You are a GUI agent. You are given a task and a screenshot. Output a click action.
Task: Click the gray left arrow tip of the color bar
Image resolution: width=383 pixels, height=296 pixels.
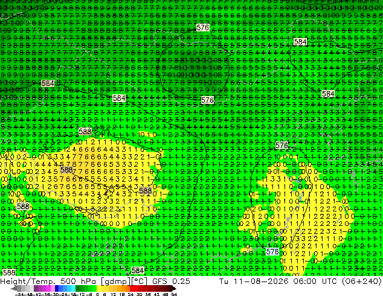13,289
